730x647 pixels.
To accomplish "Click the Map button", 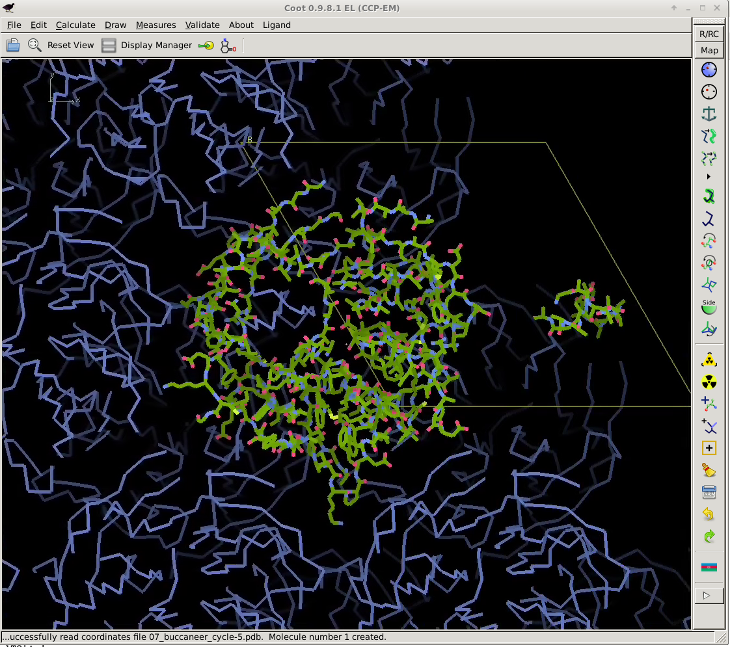I will [x=709, y=50].
